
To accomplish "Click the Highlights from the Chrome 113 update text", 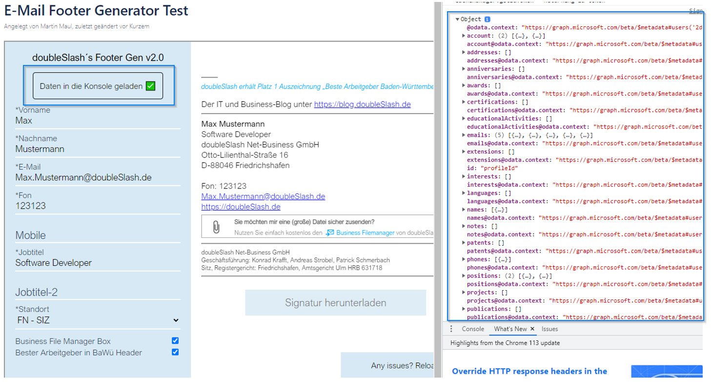I will (505, 343).
